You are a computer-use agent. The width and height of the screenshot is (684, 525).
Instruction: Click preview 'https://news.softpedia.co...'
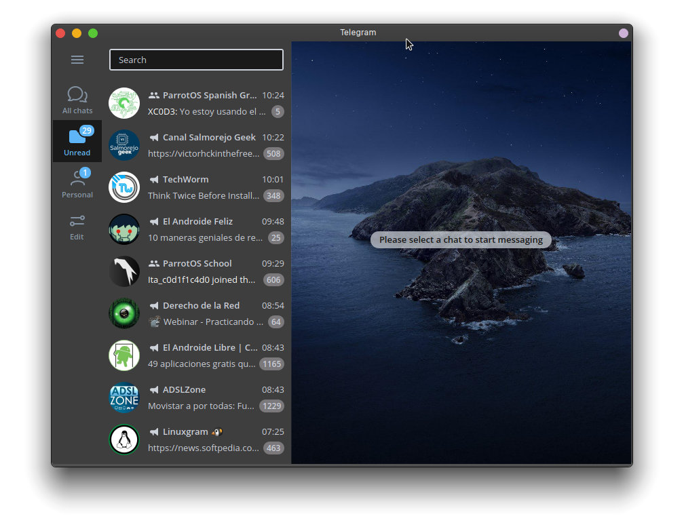point(204,448)
